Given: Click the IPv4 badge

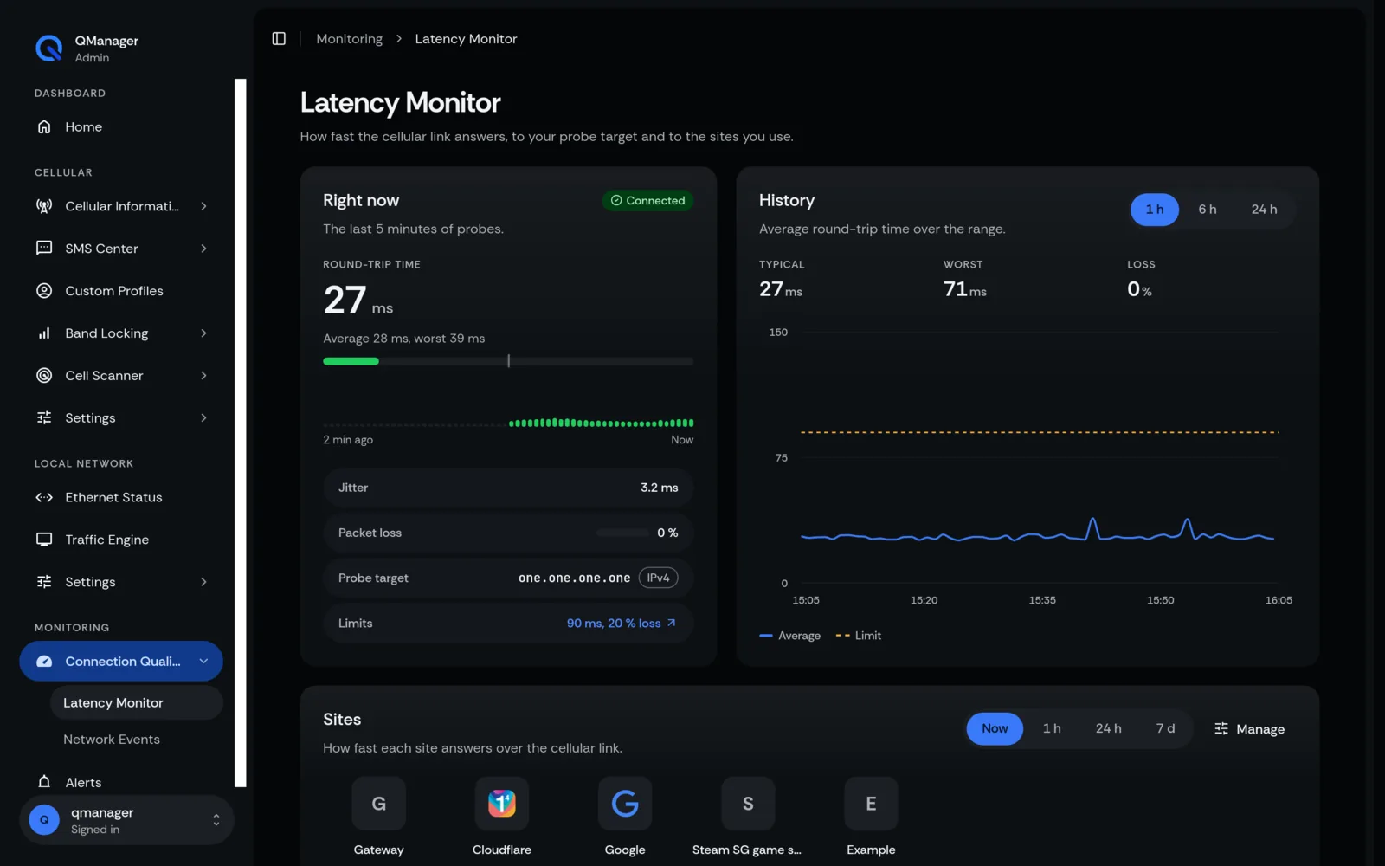Looking at the screenshot, I should point(658,578).
